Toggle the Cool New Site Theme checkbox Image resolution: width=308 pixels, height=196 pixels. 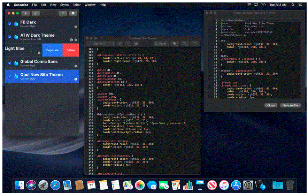click(x=10, y=76)
